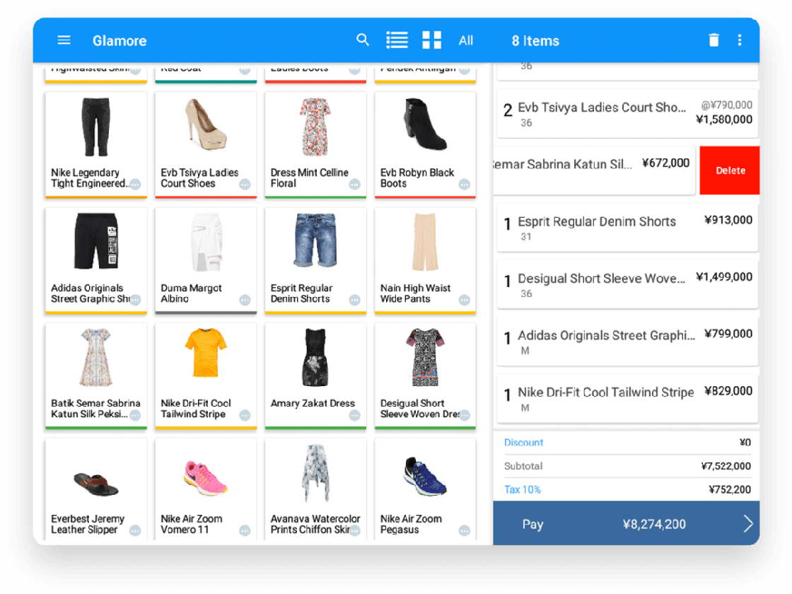Click the Pay button
Viewport: 792px width, 594px height.
(532, 524)
